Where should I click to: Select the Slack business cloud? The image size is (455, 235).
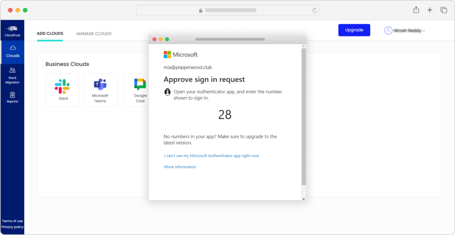click(x=62, y=90)
